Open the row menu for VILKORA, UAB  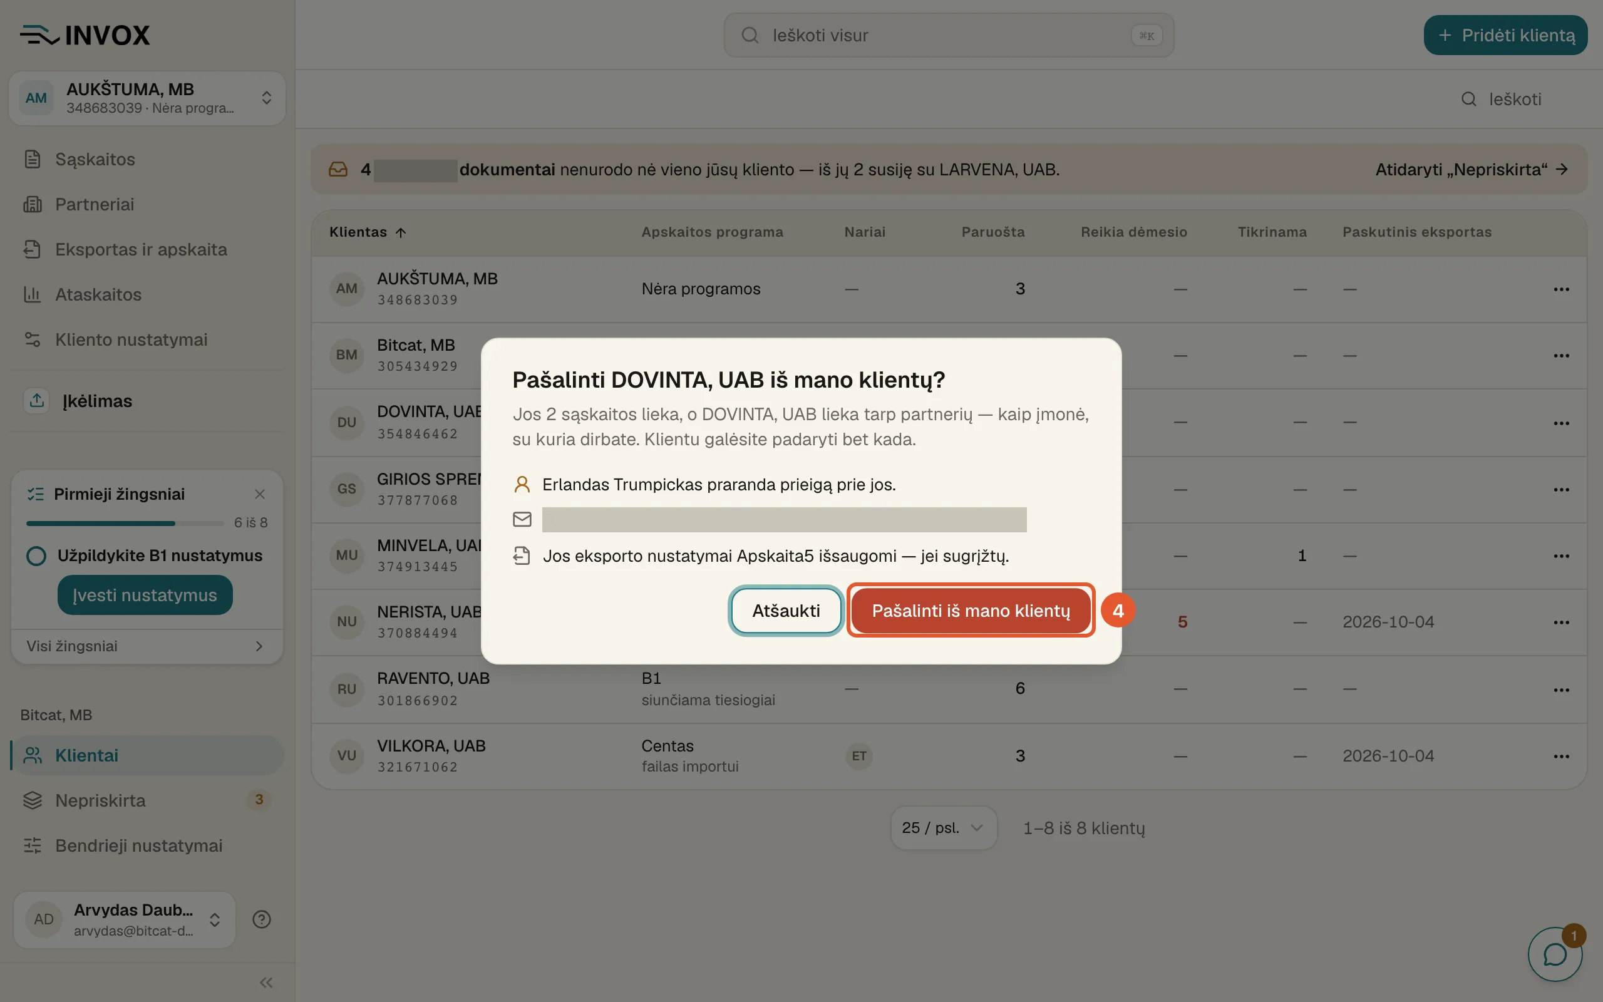click(x=1561, y=756)
